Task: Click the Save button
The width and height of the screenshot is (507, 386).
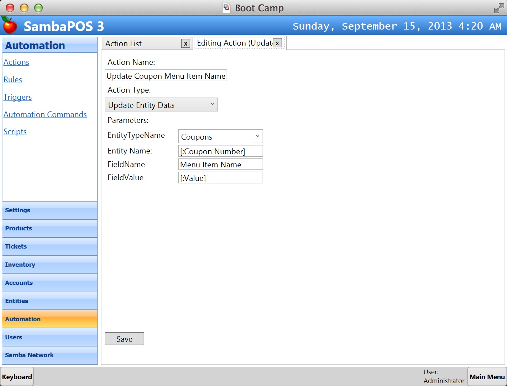Action: pyautogui.click(x=124, y=339)
